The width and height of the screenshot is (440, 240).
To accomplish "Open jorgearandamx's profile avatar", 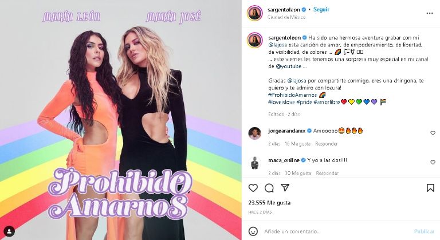I will click(x=255, y=133).
